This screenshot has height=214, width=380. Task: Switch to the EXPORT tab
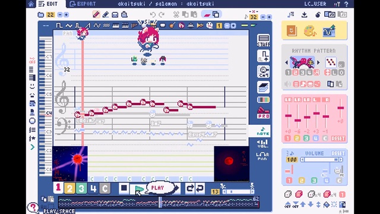[83, 4]
